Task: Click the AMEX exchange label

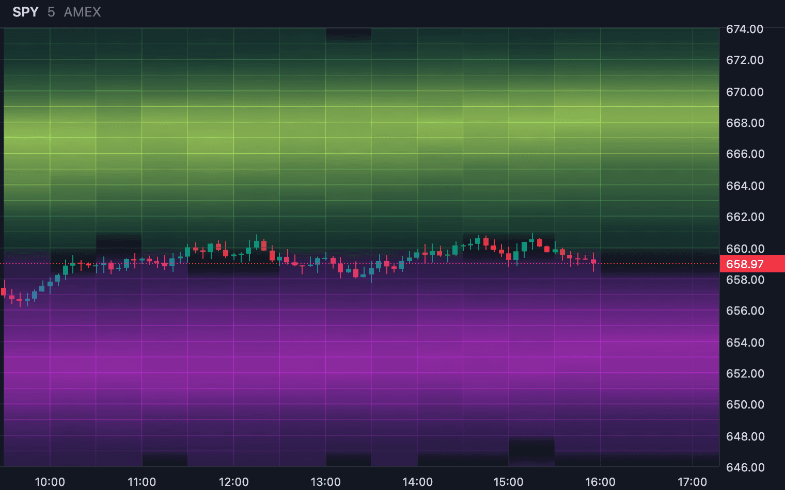Action: [x=83, y=12]
